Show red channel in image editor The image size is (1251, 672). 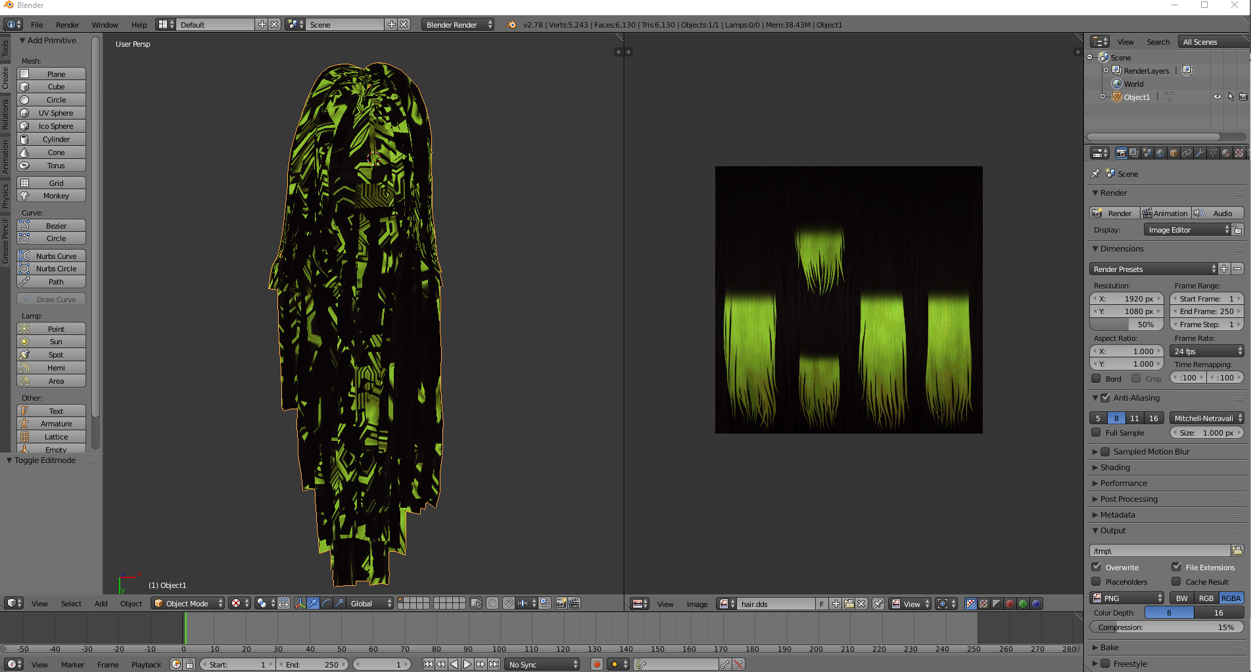tap(1010, 604)
